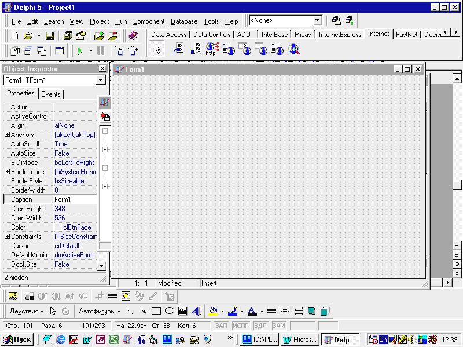Click the View Form icon

(28, 51)
